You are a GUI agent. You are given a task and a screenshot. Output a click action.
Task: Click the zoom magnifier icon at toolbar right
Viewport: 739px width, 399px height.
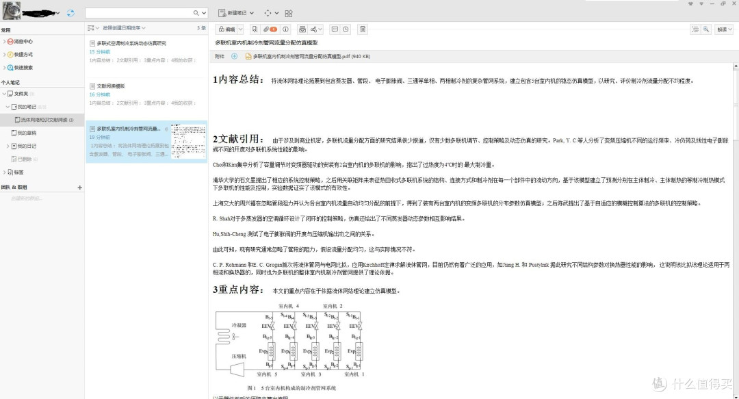point(706,29)
